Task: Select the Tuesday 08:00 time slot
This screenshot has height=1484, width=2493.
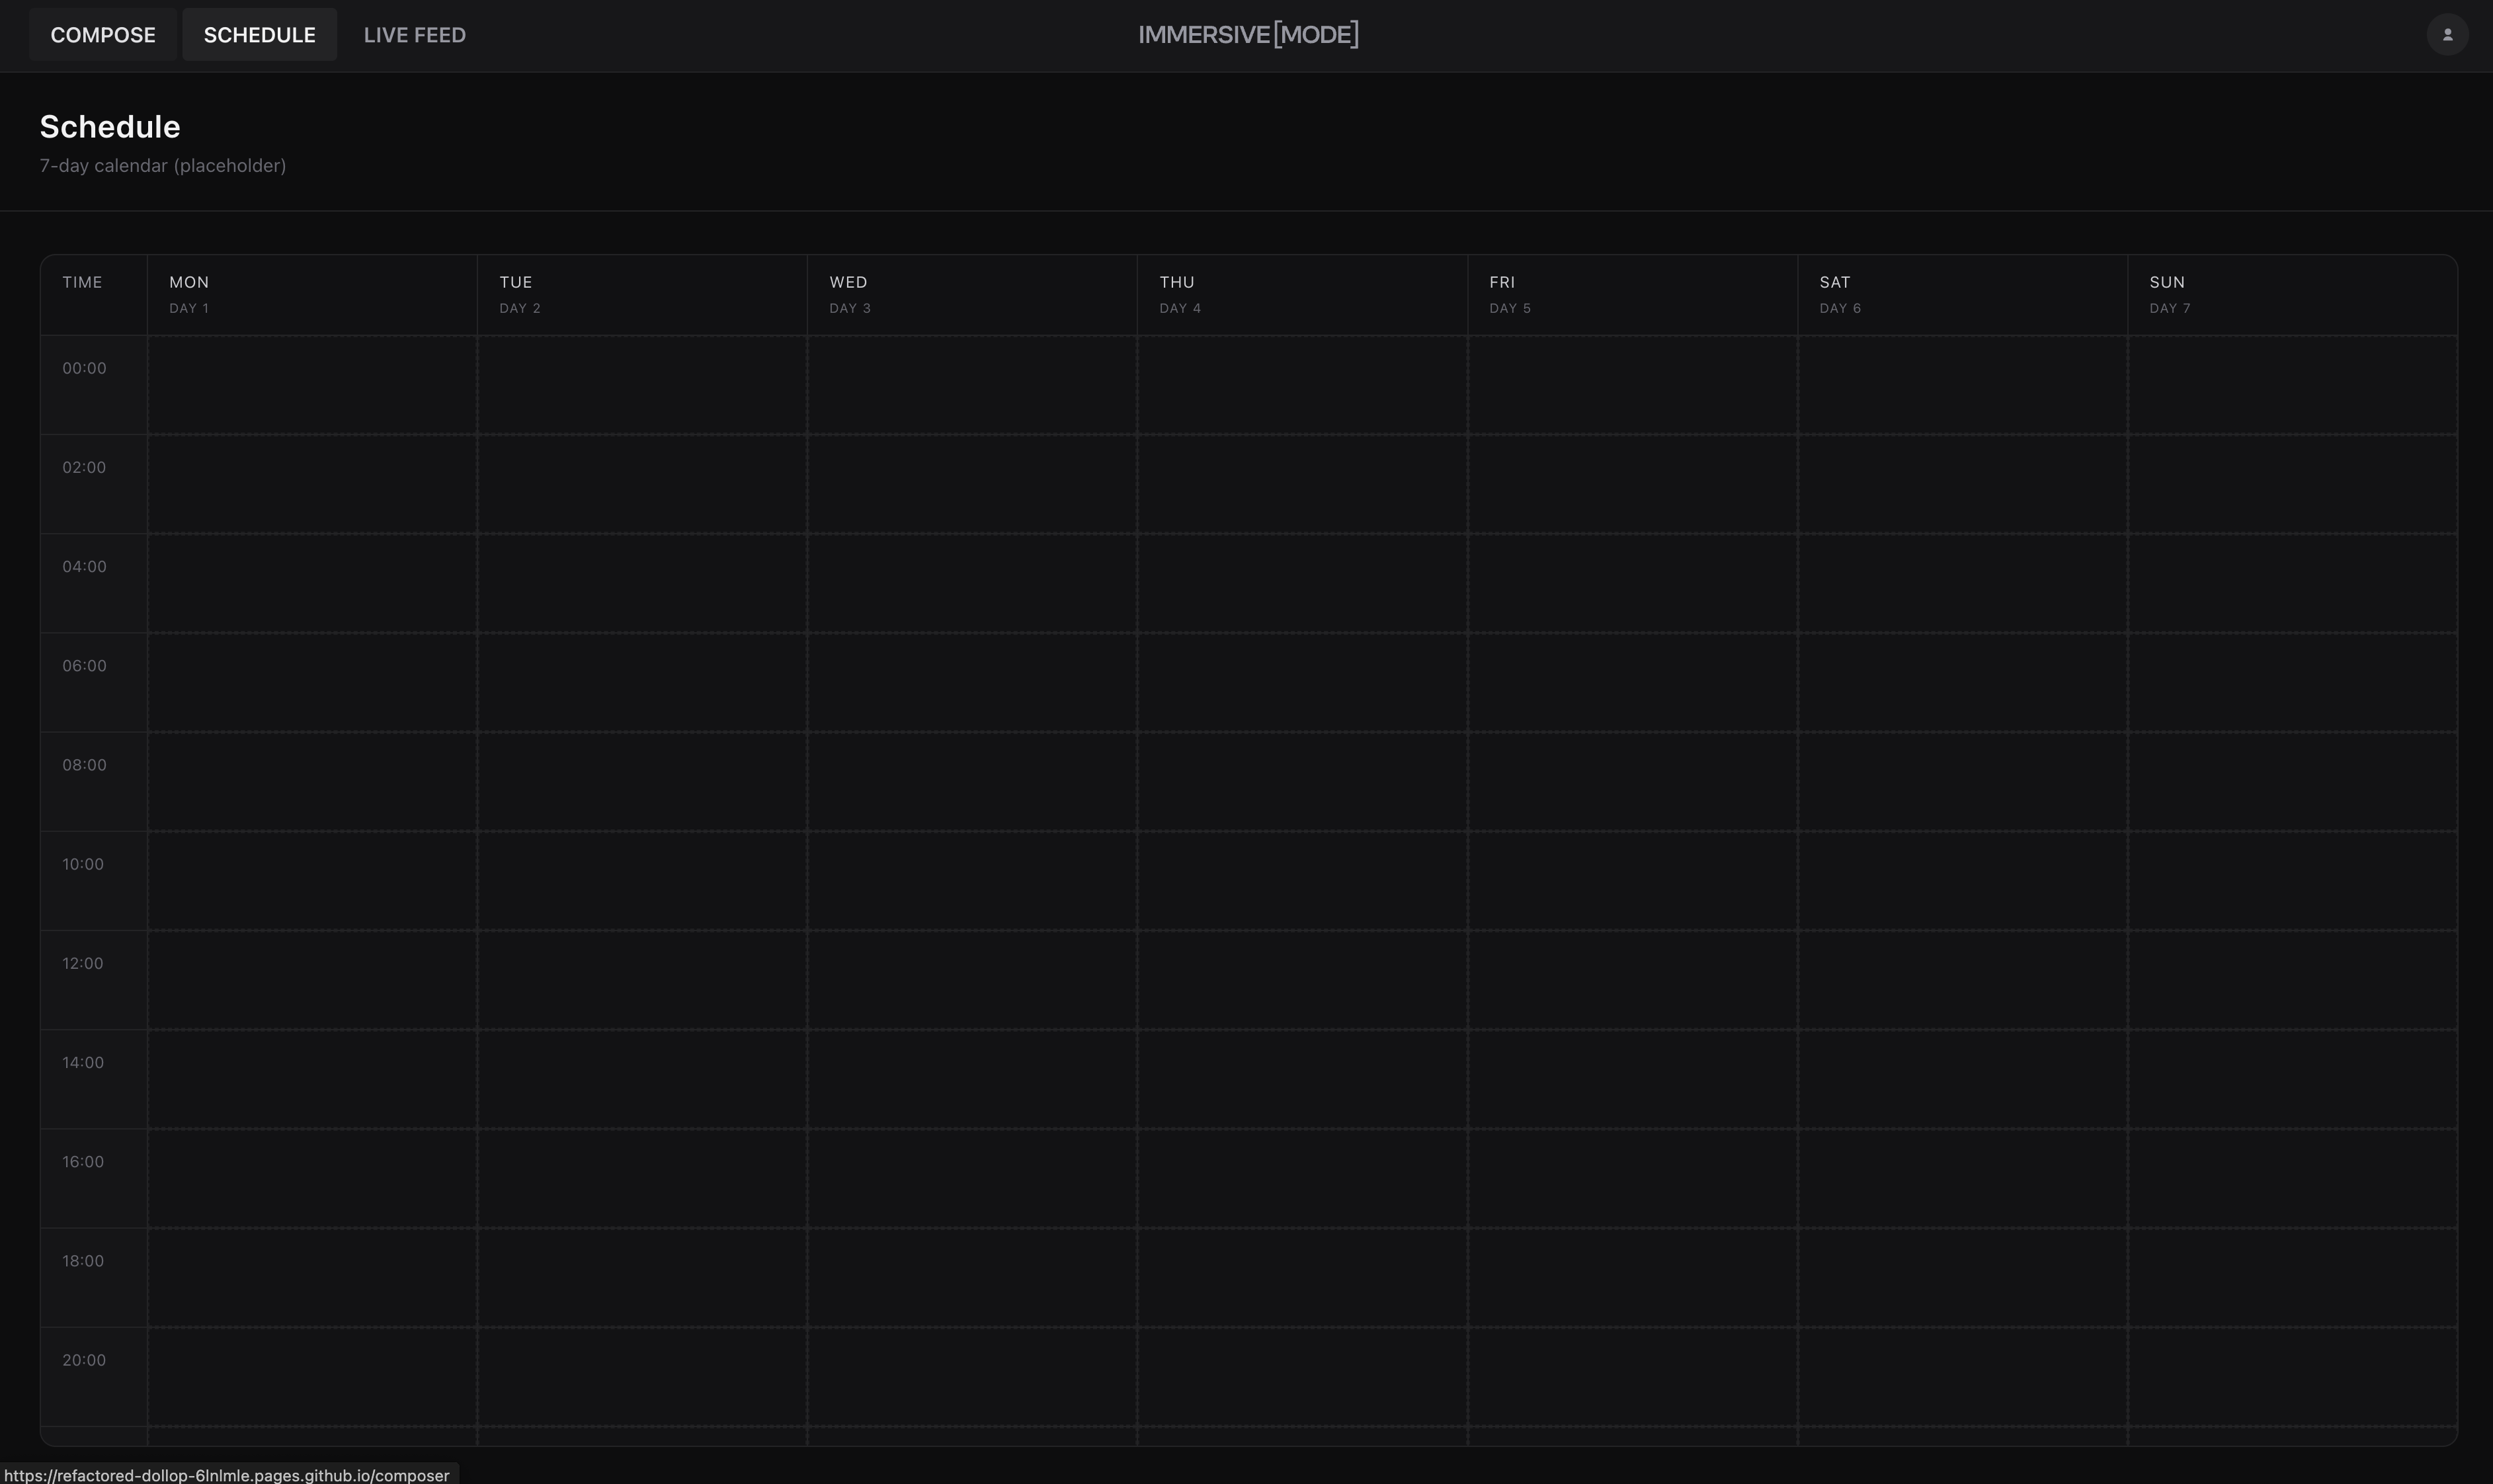Action: (x=641, y=782)
